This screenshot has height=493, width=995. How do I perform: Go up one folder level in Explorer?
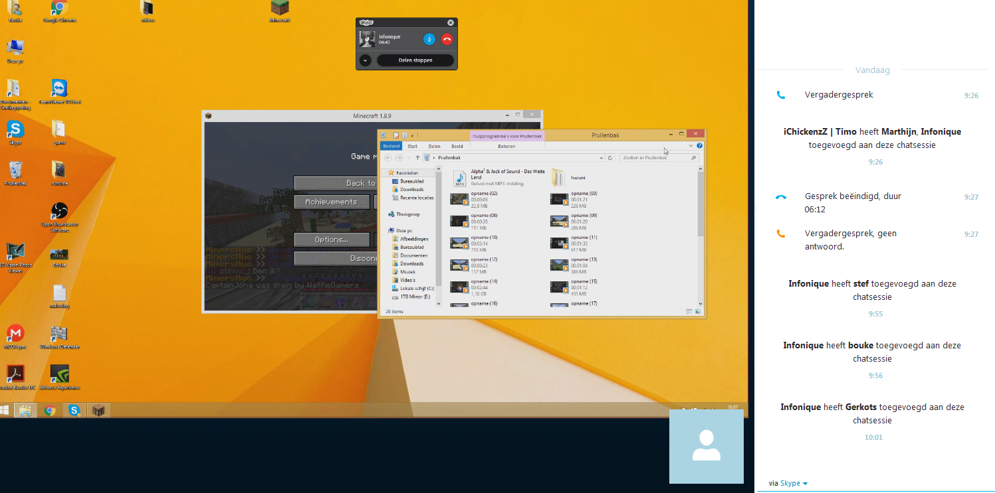point(417,158)
